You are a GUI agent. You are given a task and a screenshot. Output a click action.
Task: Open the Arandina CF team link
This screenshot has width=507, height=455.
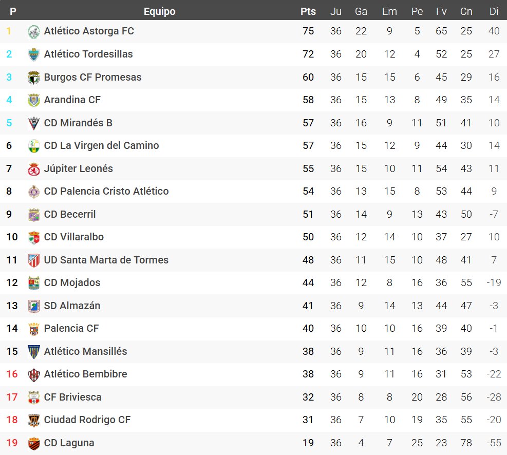point(72,100)
